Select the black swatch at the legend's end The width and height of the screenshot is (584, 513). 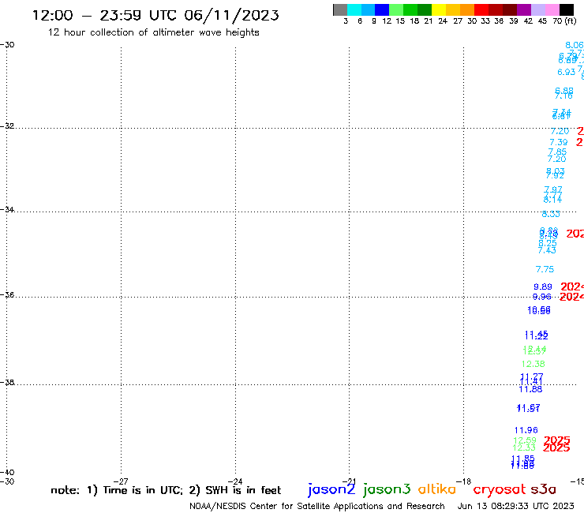click(x=566, y=9)
